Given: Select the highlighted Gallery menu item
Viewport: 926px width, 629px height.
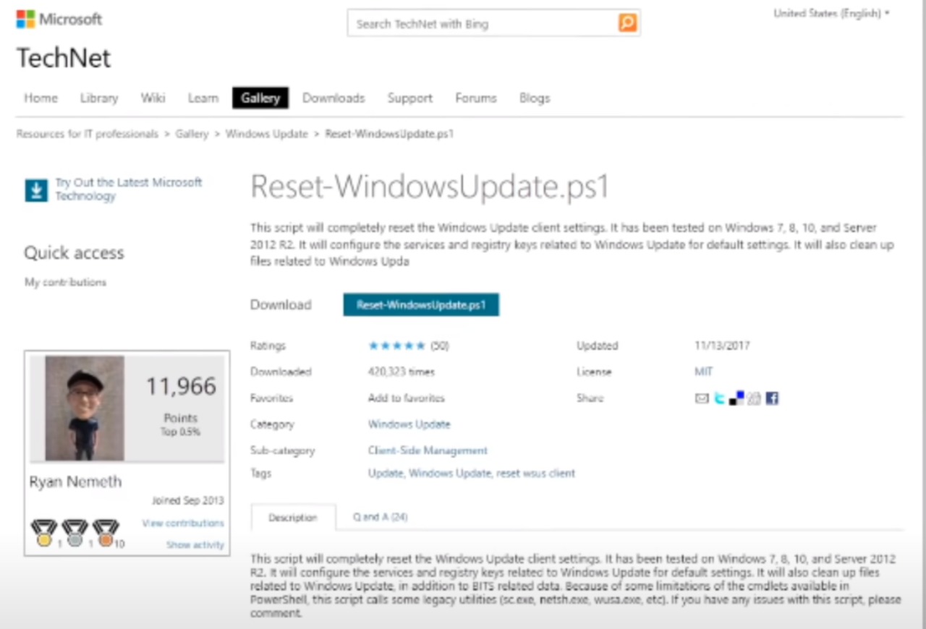Looking at the screenshot, I should point(260,98).
